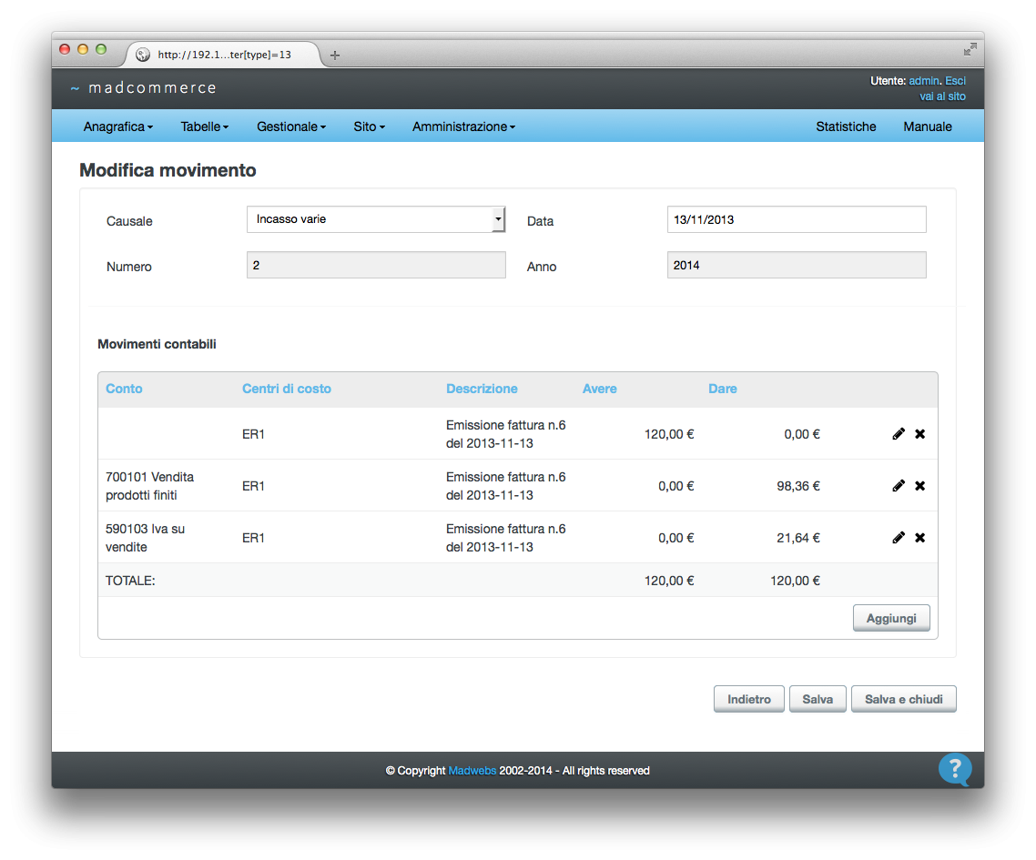Select the 98,36 € Dare value

coord(798,486)
